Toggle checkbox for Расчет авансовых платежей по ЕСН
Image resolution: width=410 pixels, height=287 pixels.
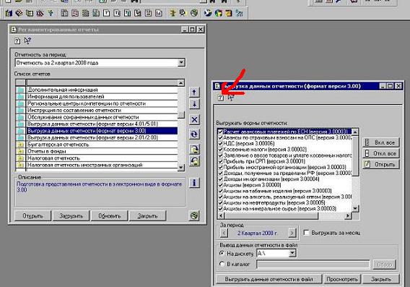[220, 132]
